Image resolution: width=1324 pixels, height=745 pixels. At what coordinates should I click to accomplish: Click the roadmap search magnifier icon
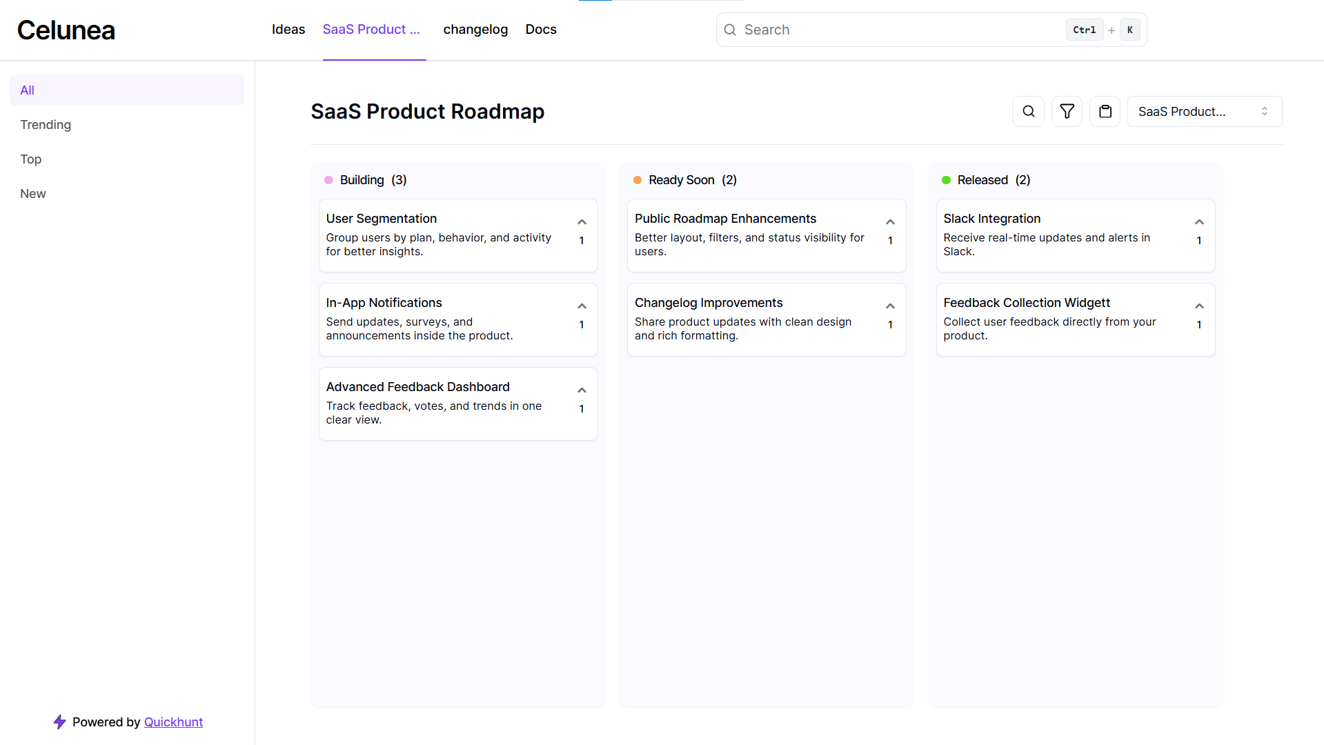click(x=1028, y=111)
